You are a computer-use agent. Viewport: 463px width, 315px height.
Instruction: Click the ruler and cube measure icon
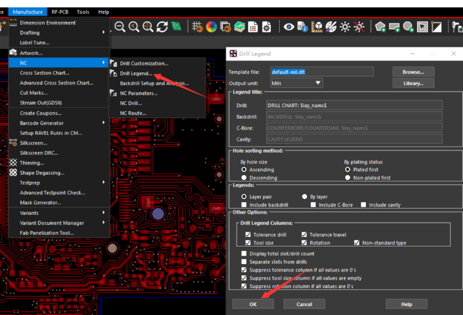(317, 27)
